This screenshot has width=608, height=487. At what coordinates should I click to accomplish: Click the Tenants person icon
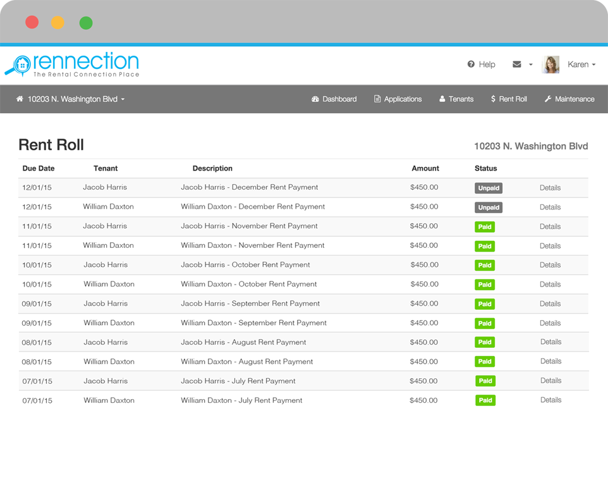tap(442, 99)
